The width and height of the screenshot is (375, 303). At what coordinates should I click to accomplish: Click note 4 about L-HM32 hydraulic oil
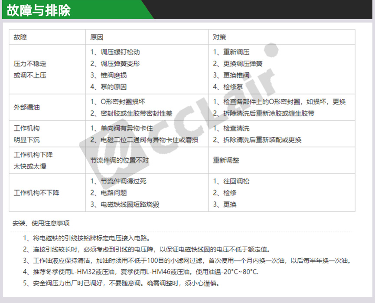pyautogui.click(x=141, y=272)
